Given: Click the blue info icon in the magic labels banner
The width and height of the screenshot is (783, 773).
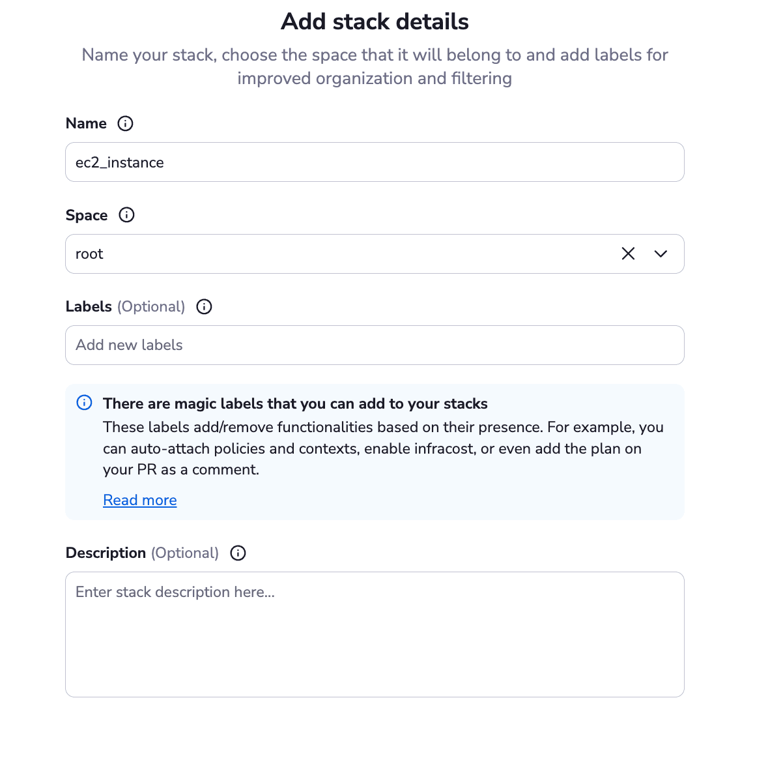Looking at the screenshot, I should point(84,403).
